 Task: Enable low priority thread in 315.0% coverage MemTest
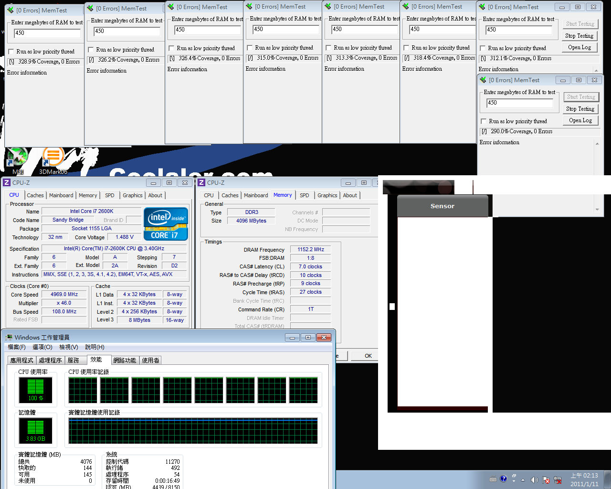[x=250, y=48]
